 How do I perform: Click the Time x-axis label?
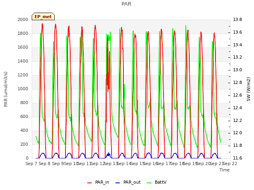225,170
